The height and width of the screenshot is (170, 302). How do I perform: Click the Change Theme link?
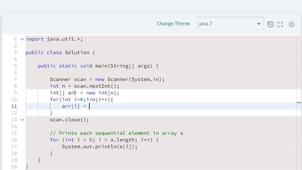pyautogui.click(x=173, y=24)
